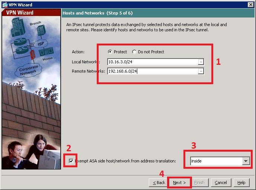Click the Local Network address field
Image resolution: width=256 pixels, height=190 pixels.
pos(153,62)
